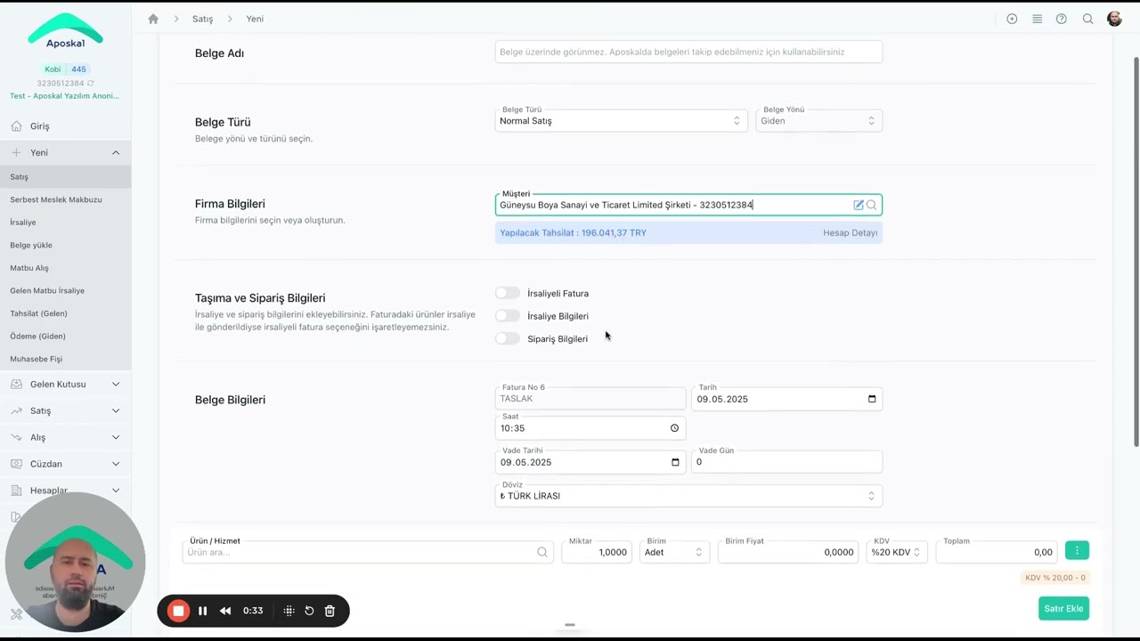Focus the Vade Gün field

pyautogui.click(x=786, y=462)
